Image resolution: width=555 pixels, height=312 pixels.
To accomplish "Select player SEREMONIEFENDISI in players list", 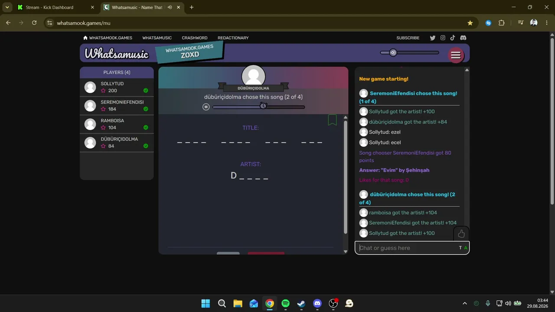I will pyautogui.click(x=117, y=106).
